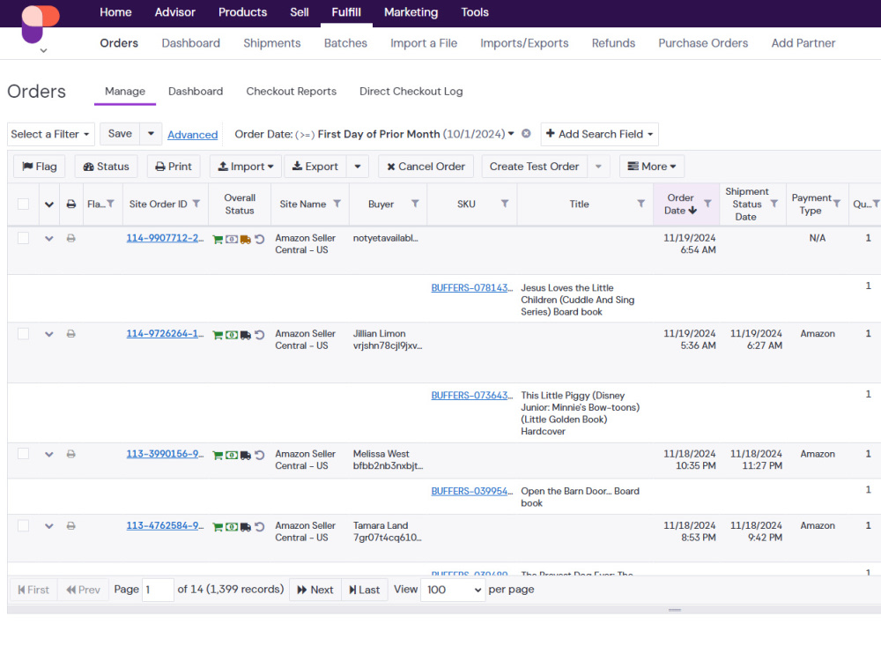Screen dimensions: 881x661
Task: Click printer icon in table header
Action: (x=70, y=204)
